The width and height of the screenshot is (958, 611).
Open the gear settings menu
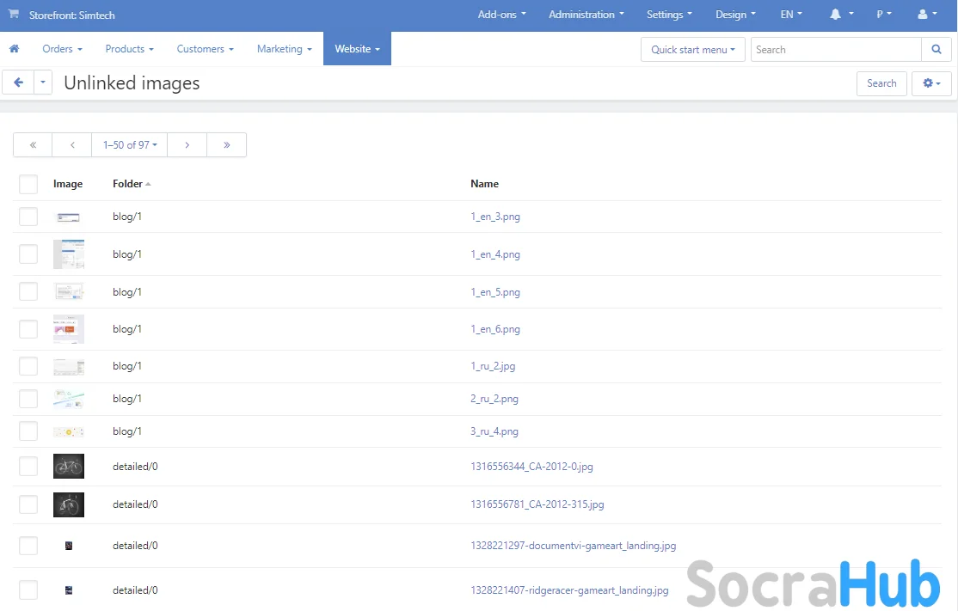click(x=930, y=83)
